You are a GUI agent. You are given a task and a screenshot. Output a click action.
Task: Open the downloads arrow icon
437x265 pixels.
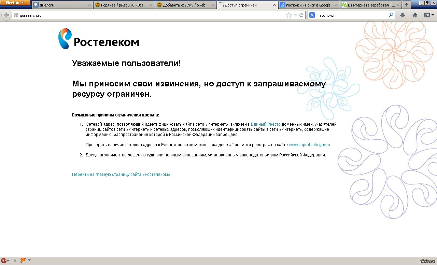click(x=403, y=15)
